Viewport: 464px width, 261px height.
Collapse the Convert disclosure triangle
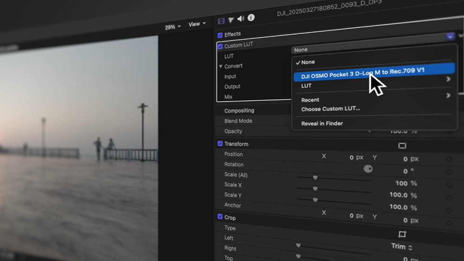[x=220, y=66]
